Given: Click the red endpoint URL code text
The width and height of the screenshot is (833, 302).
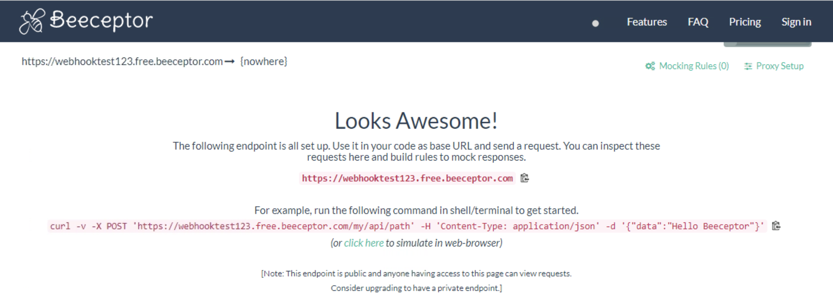Looking at the screenshot, I should (x=407, y=178).
